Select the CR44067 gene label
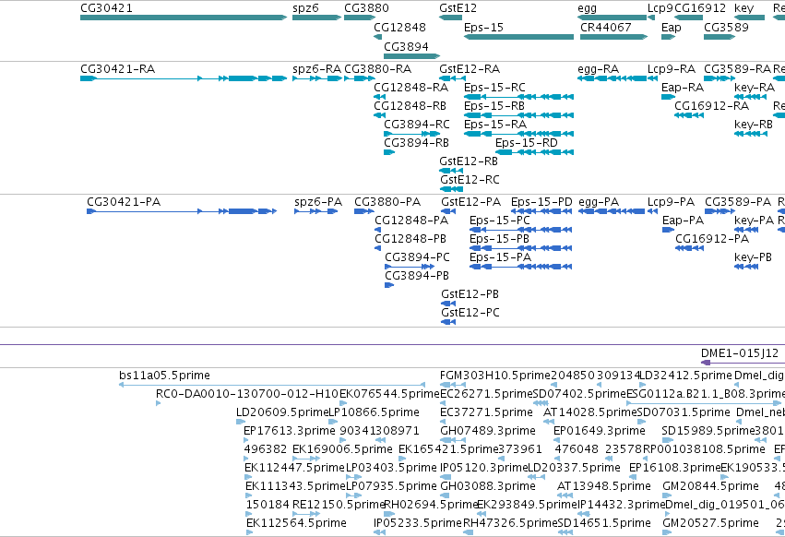Screen dimensions: 785x537 click(x=606, y=27)
